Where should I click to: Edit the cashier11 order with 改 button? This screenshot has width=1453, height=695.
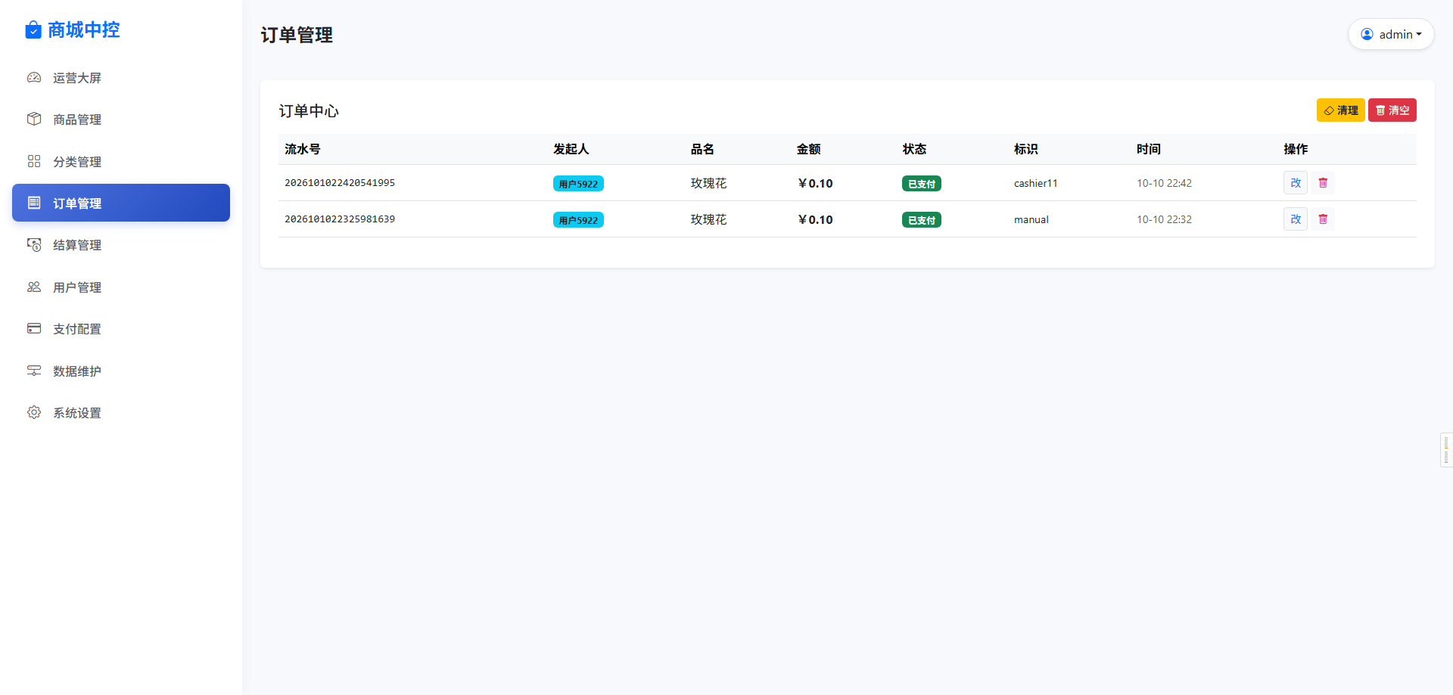(x=1296, y=182)
